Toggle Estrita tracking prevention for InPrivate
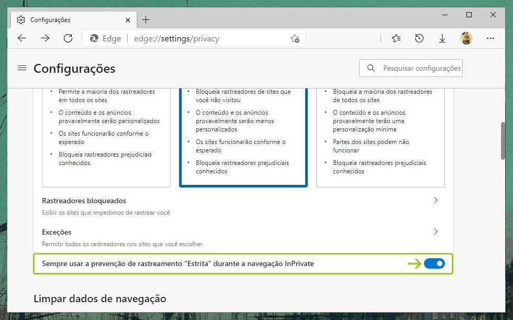This screenshot has width=513, height=320. [x=434, y=263]
